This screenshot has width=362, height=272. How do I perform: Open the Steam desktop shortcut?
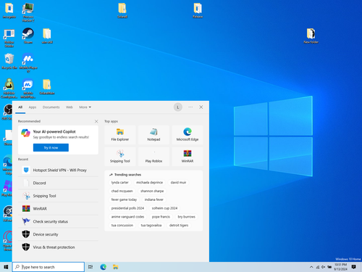pos(28,36)
